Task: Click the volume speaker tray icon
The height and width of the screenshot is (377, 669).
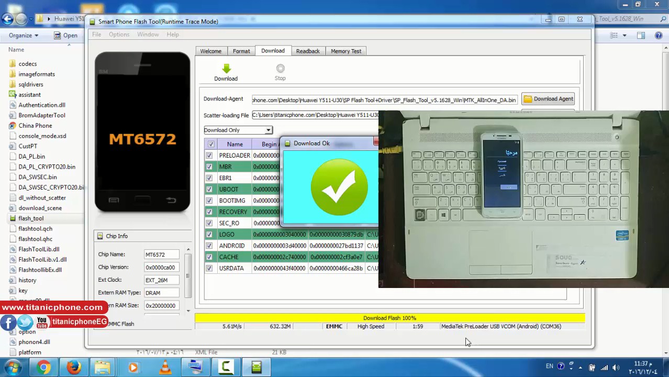Action: [x=616, y=367]
